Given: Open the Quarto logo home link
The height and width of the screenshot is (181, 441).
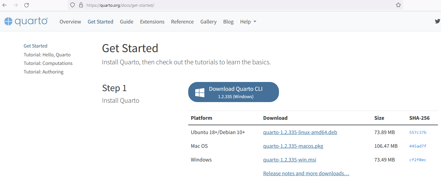Looking at the screenshot, I should 26,21.
